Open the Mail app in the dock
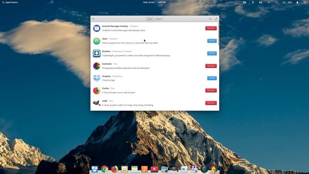 125,169
